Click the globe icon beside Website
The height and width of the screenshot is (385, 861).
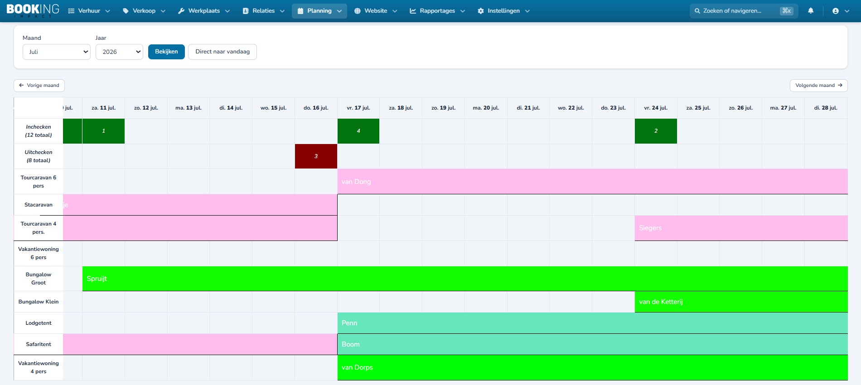point(358,11)
